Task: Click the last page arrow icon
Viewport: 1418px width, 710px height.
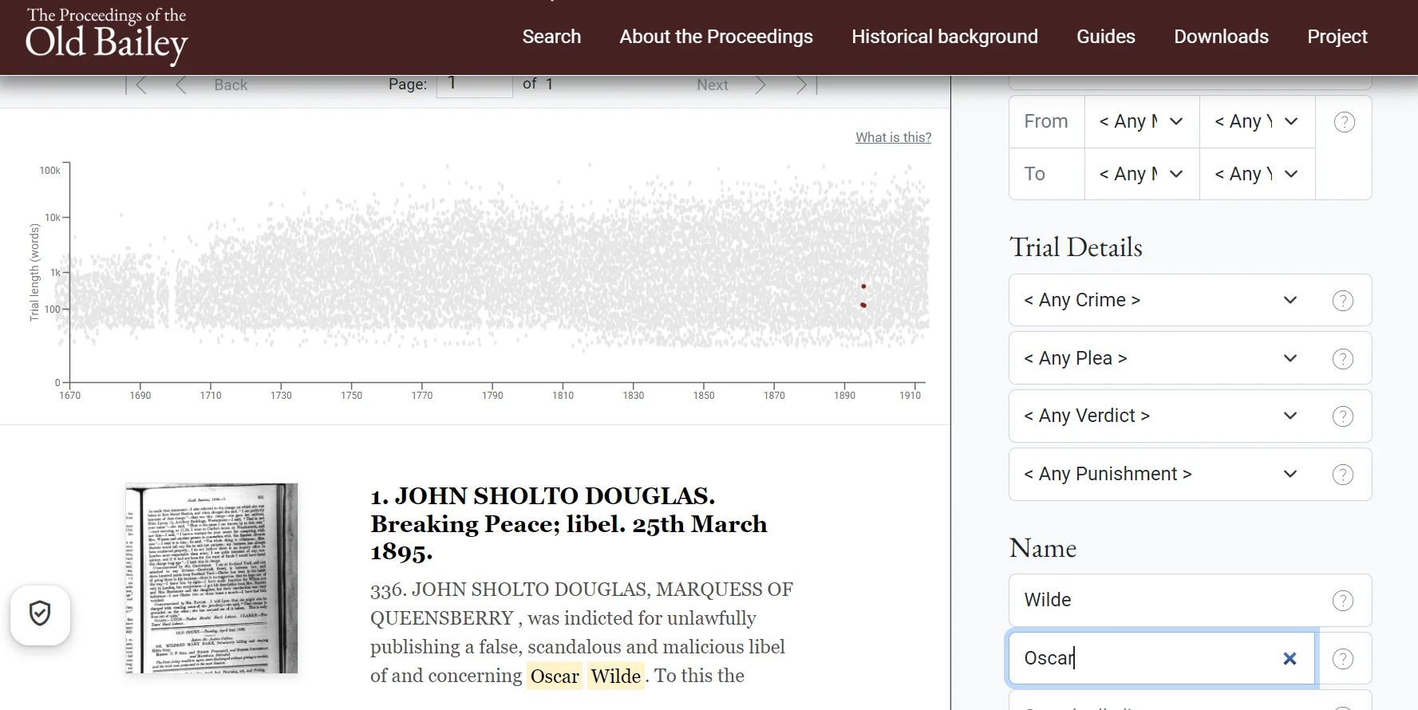Action: [x=804, y=85]
